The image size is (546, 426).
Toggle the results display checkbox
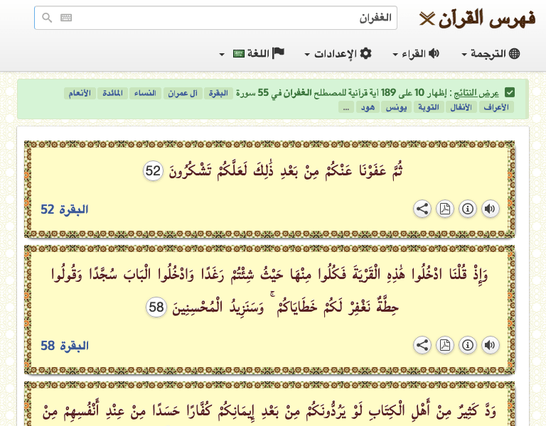510,92
